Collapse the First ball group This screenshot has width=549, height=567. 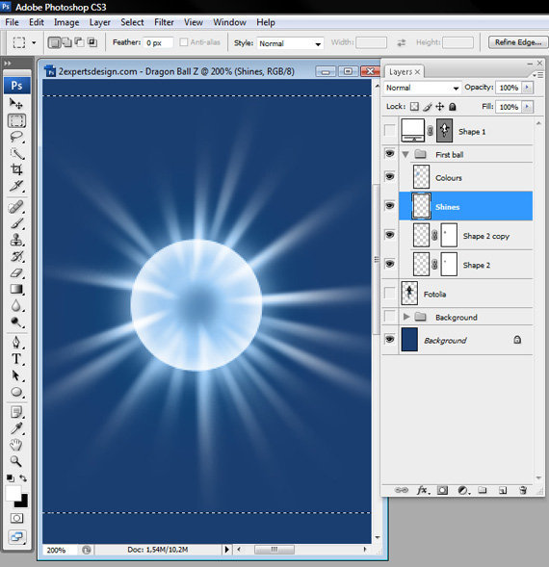(405, 155)
